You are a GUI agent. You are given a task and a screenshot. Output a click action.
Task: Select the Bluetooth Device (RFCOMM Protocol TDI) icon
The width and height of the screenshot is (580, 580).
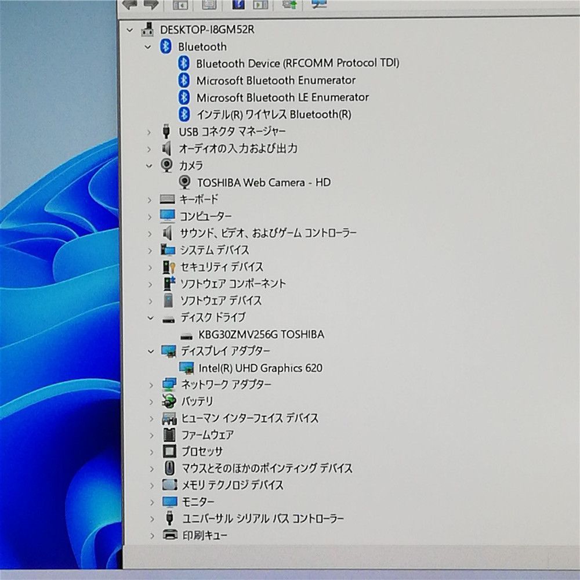[x=184, y=63]
